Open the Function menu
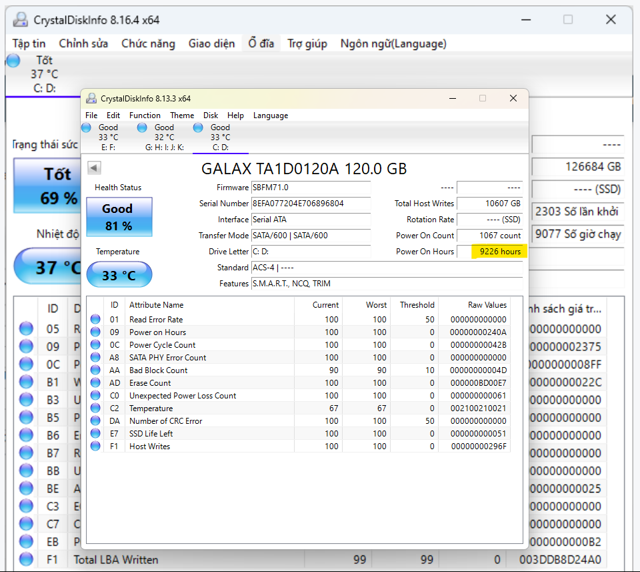The height and width of the screenshot is (572, 640). coord(145,115)
